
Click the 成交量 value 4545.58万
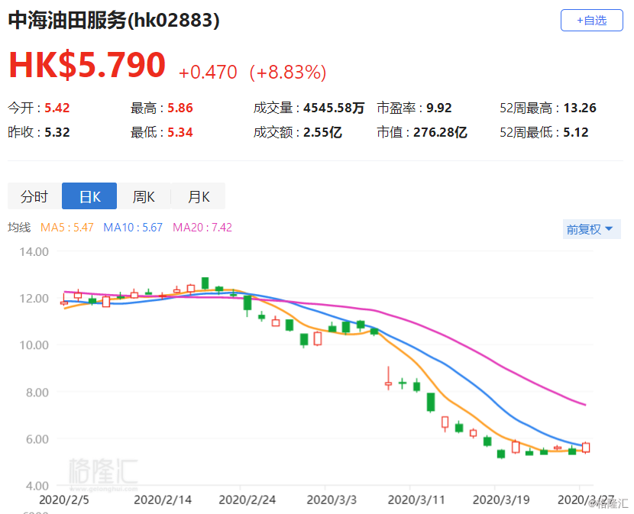click(x=334, y=108)
